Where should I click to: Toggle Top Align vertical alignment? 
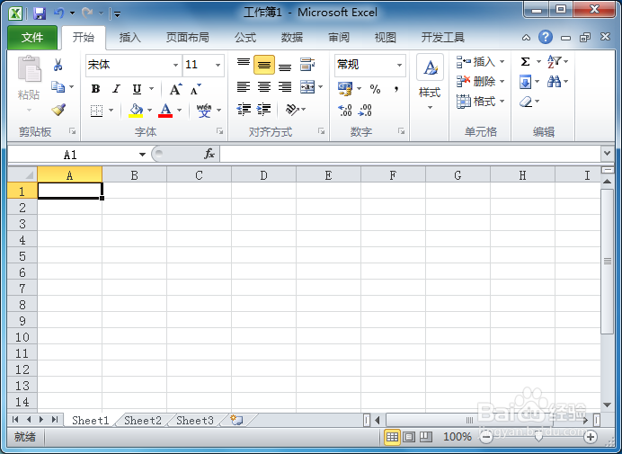pos(244,65)
